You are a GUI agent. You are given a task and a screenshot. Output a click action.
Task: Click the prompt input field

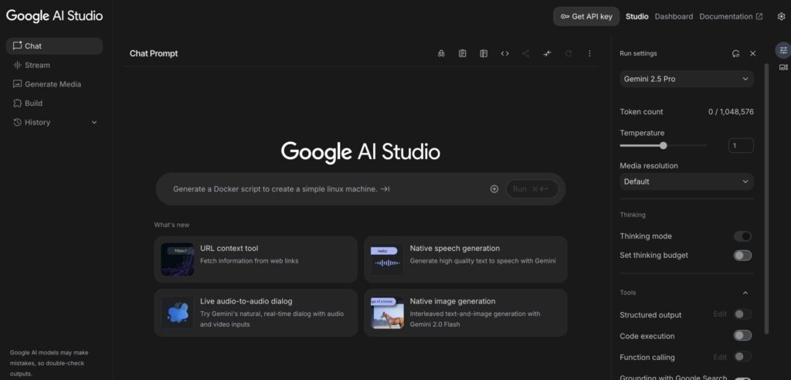(361, 189)
